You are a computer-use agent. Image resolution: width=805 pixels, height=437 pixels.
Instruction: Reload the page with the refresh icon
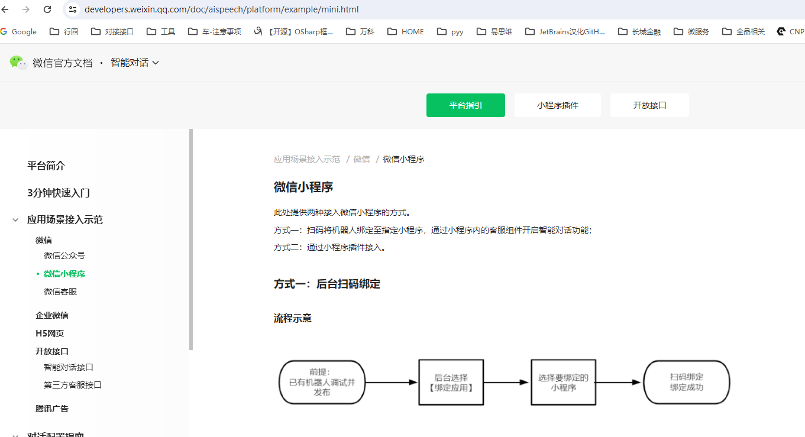pyautogui.click(x=47, y=9)
